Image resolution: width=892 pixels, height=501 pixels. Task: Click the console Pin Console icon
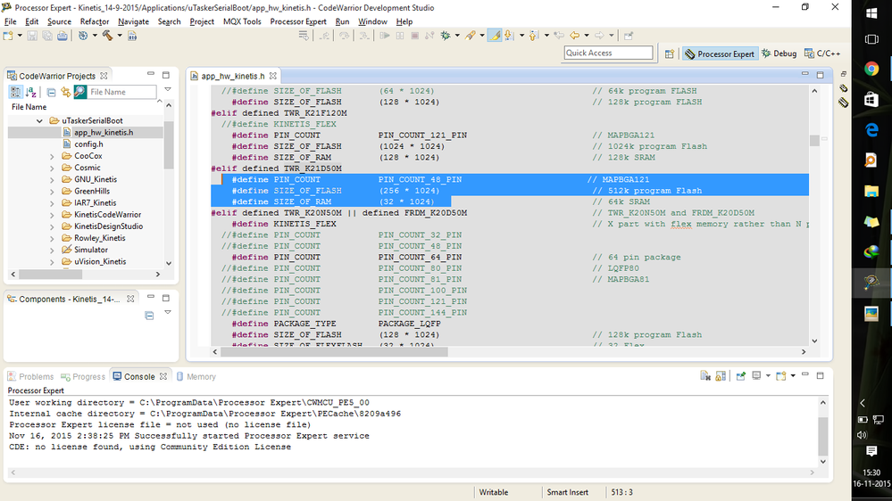(741, 376)
